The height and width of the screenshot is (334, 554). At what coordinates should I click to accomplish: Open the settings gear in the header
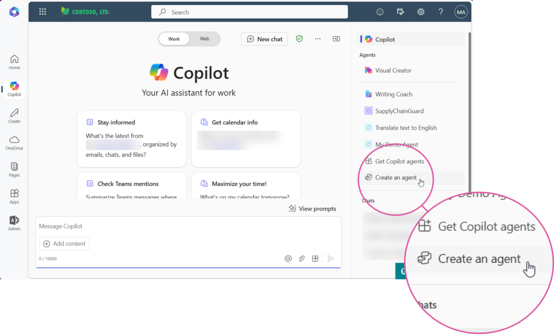420,12
